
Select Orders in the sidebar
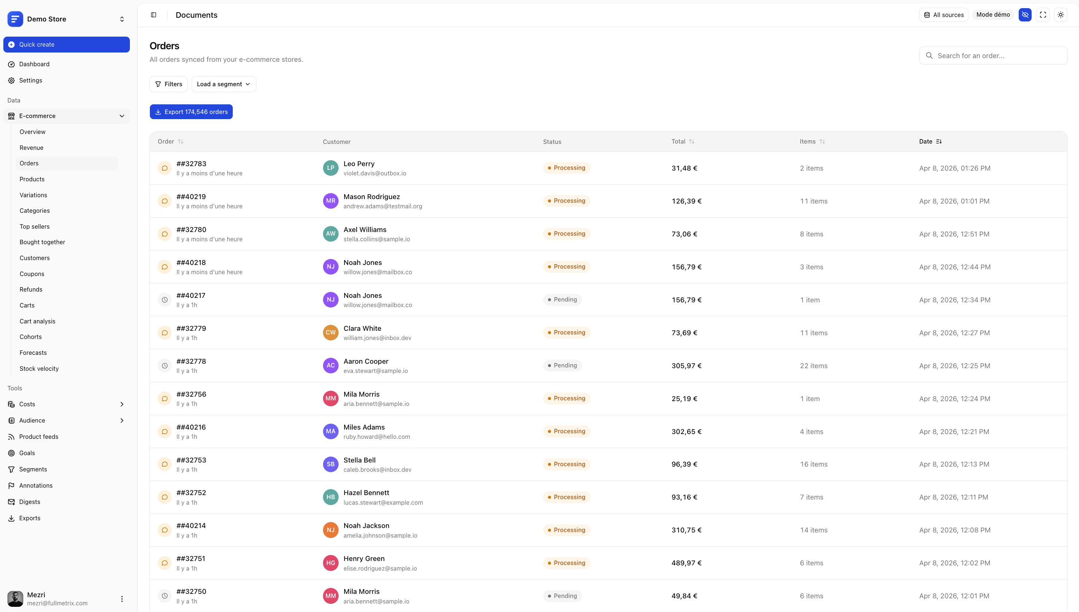pyautogui.click(x=29, y=163)
